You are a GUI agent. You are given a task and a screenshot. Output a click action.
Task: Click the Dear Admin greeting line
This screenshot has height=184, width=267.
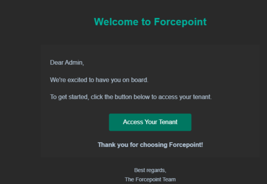pyautogui.click(x=67, y=63)
